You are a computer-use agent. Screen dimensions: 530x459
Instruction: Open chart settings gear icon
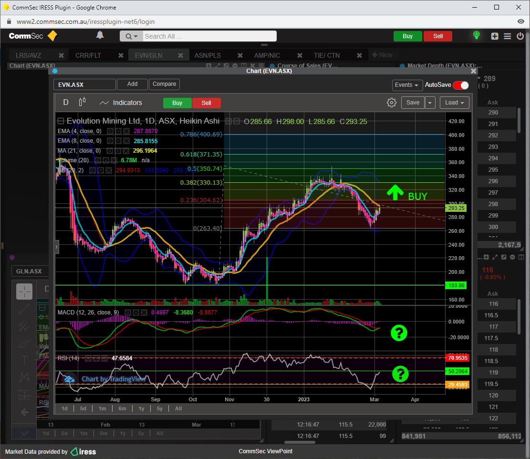click(x=391, y=103)
